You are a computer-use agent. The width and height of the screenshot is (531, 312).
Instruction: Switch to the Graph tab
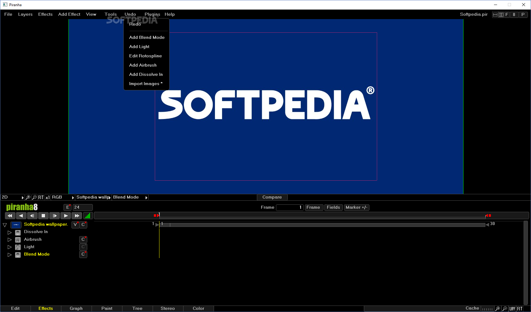tap(76, 309)
